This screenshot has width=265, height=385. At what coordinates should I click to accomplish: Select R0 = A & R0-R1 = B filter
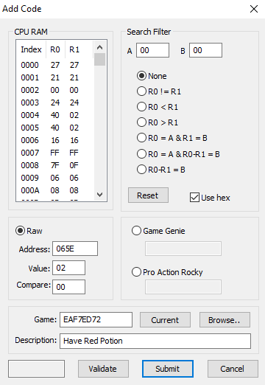click(x=178, y=154)
